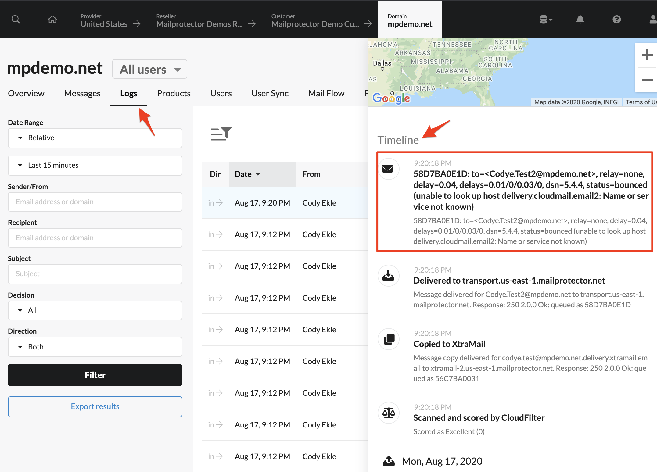Open the Users tab
657x472 pixels.
pos(221,93)
